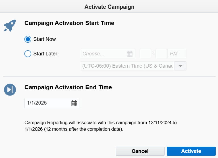The width and height of the screenshot is (218, 158).
Task: Click the start time hour field
Action: click(145, 54)
